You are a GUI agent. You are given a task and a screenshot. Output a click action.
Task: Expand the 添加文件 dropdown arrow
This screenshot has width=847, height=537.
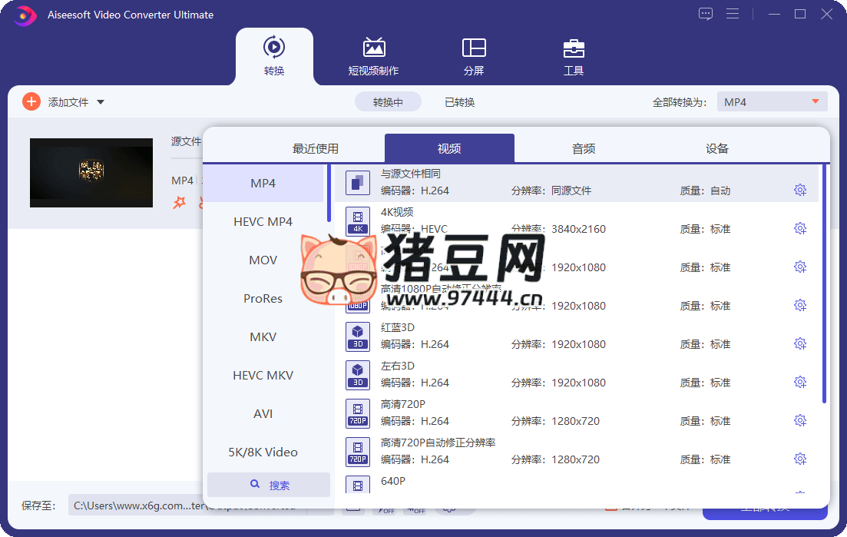click(x=101, y=102)
